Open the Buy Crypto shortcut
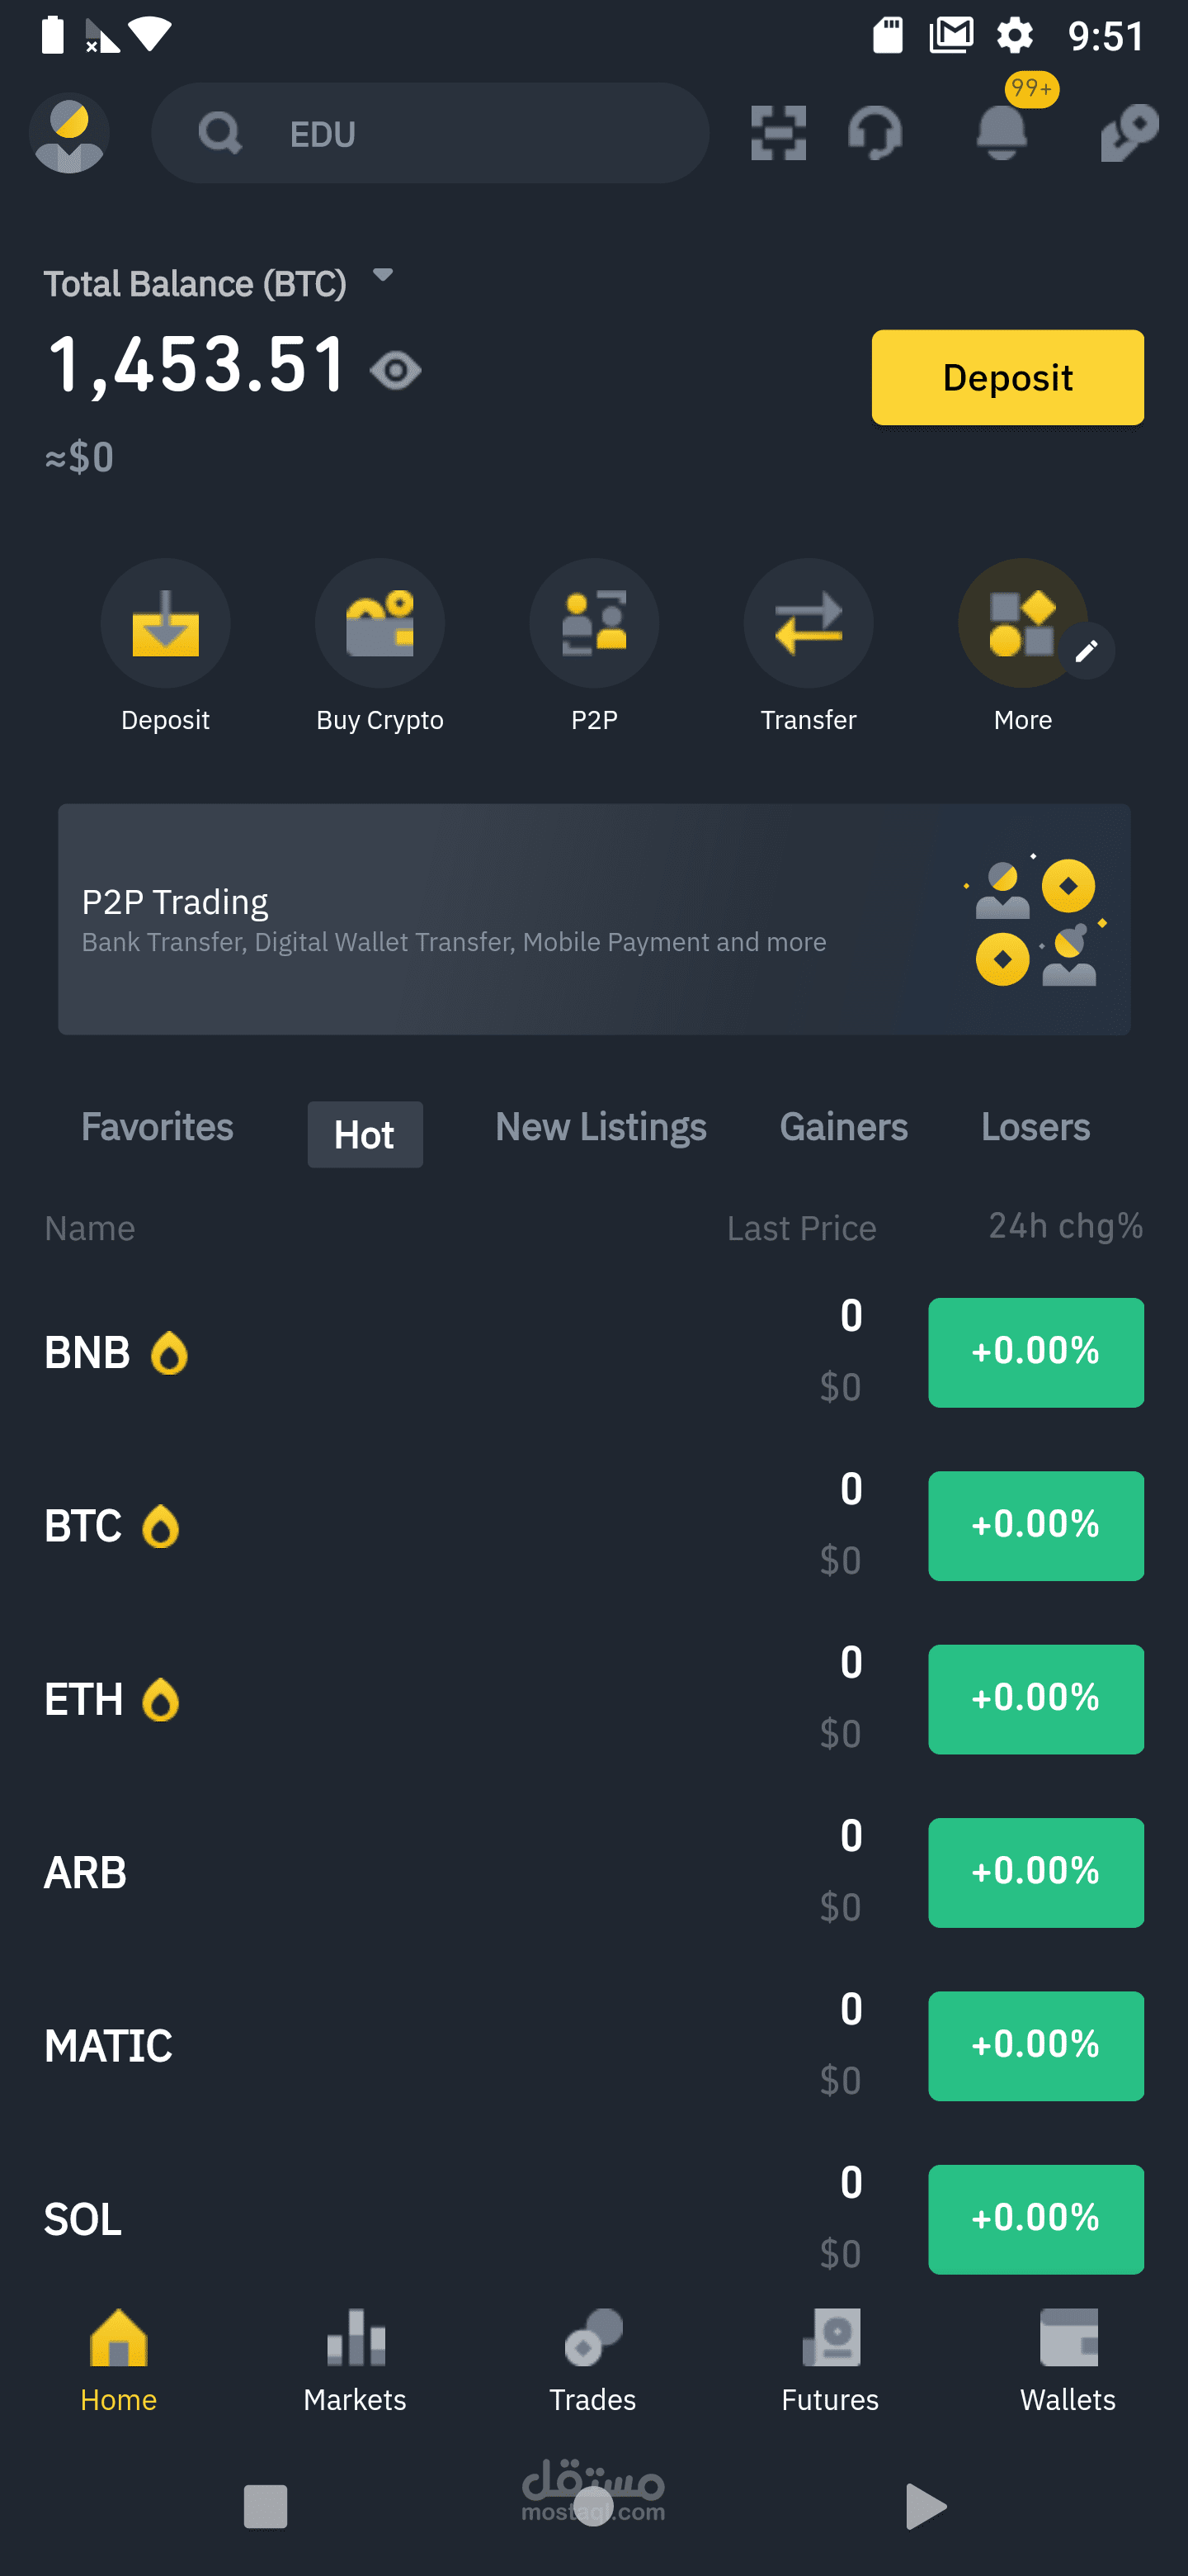The width and height of the screenshot is (1188, 2576). 379,623
